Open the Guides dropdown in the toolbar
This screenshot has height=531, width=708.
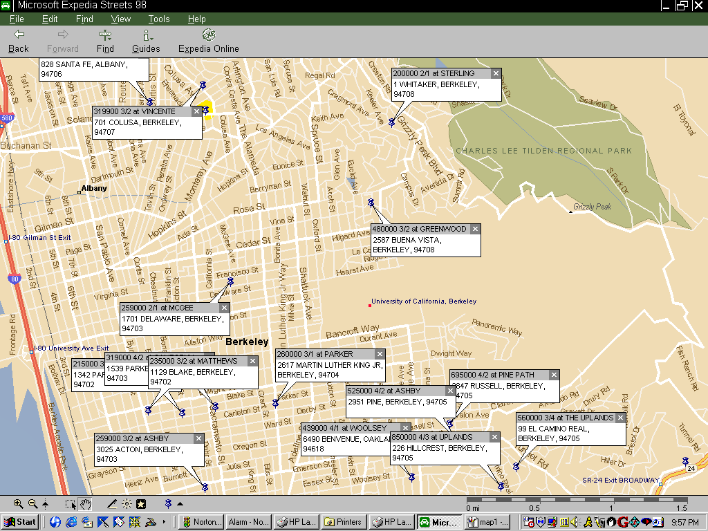[146, 41]
